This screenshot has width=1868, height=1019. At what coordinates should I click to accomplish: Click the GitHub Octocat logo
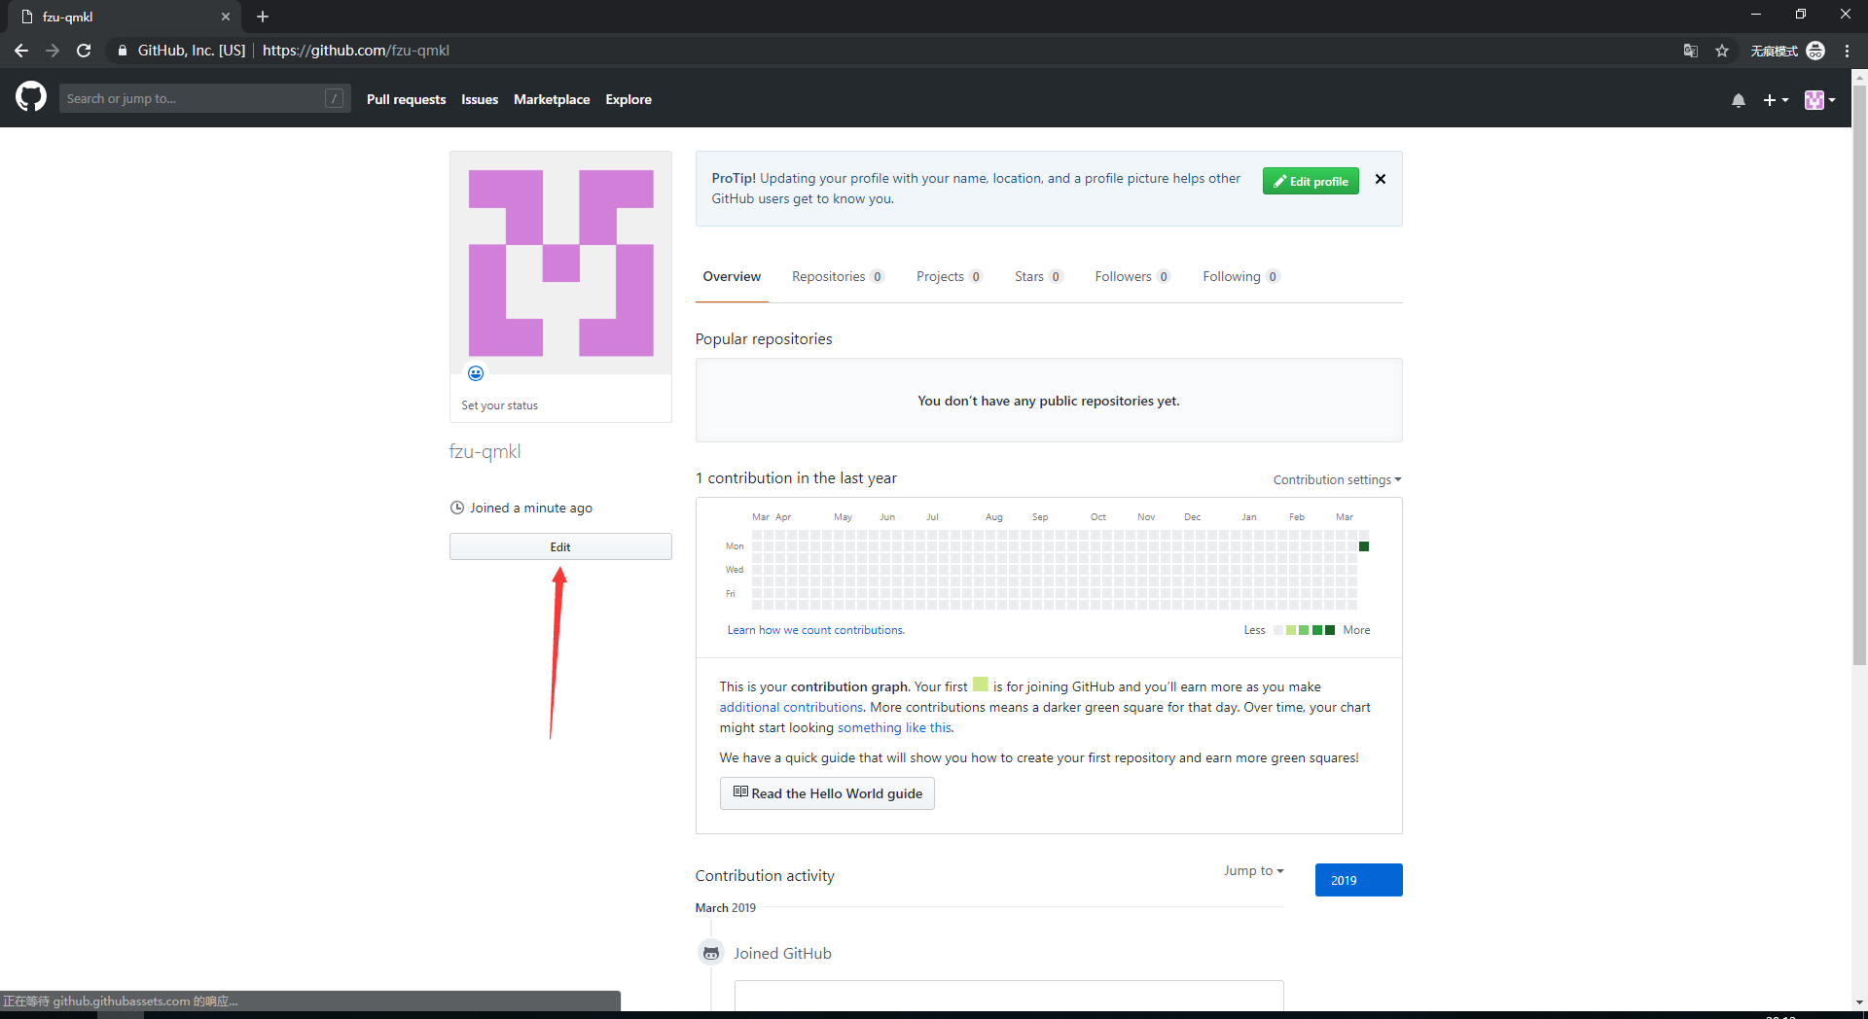(x=31, y=97)
